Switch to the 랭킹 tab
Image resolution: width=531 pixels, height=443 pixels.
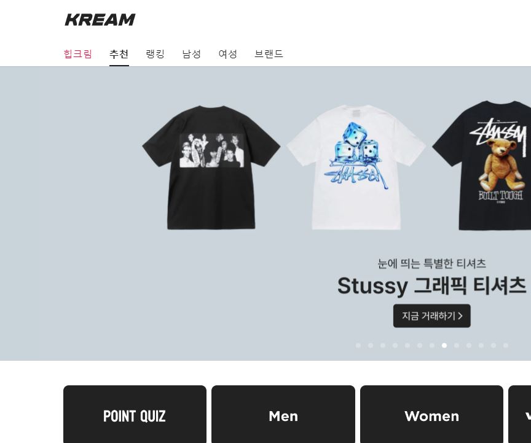coord(155,54)
